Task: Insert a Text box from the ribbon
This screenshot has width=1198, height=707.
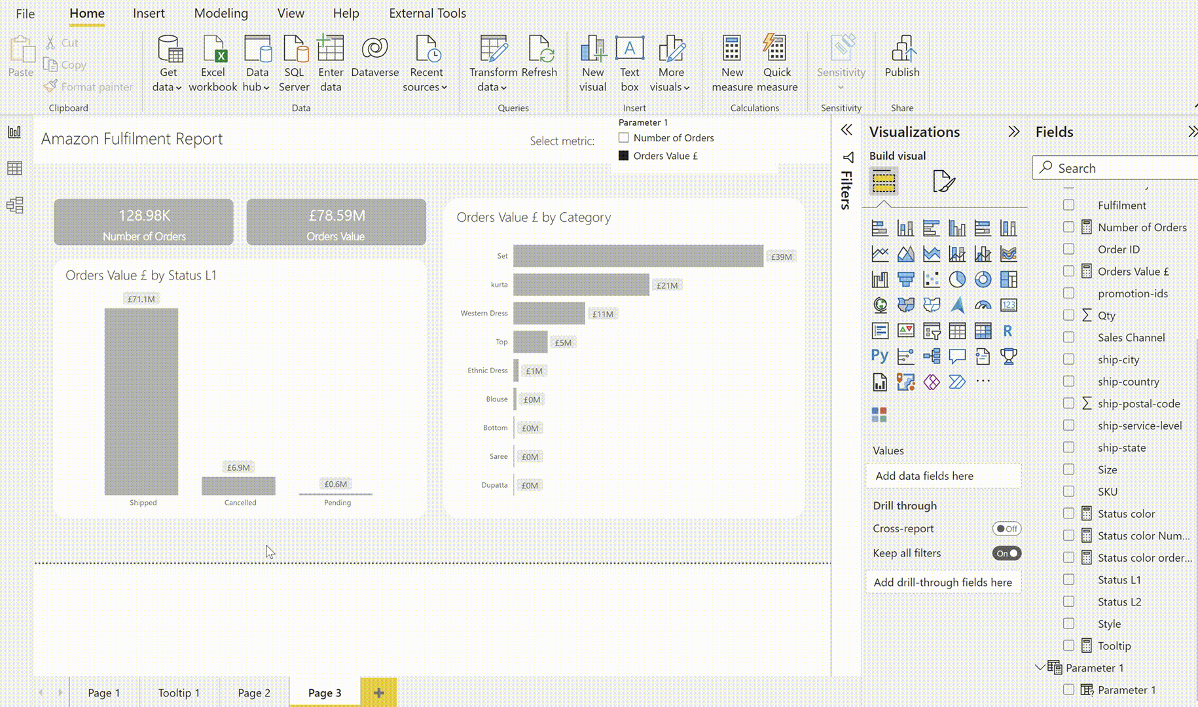Action: [x=630, y=63]
